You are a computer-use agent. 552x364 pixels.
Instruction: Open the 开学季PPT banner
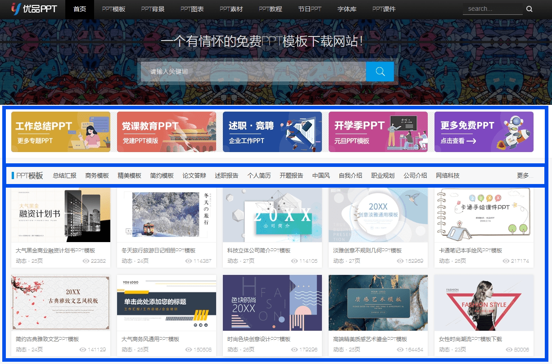click(x=378, y=132)
